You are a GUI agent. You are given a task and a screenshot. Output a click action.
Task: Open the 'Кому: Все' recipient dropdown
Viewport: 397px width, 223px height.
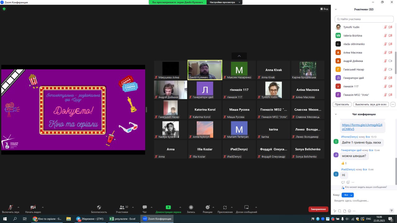point(347,195)
